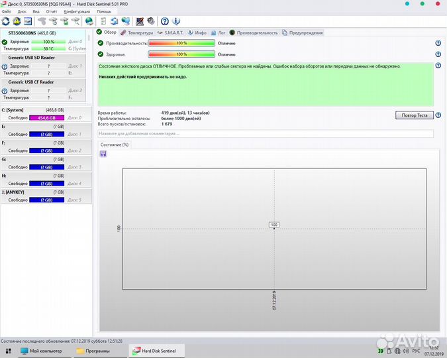Click the grey speaker toolbar icon
The width and height of the screenshot is (447, 358).
pos(150,21)
